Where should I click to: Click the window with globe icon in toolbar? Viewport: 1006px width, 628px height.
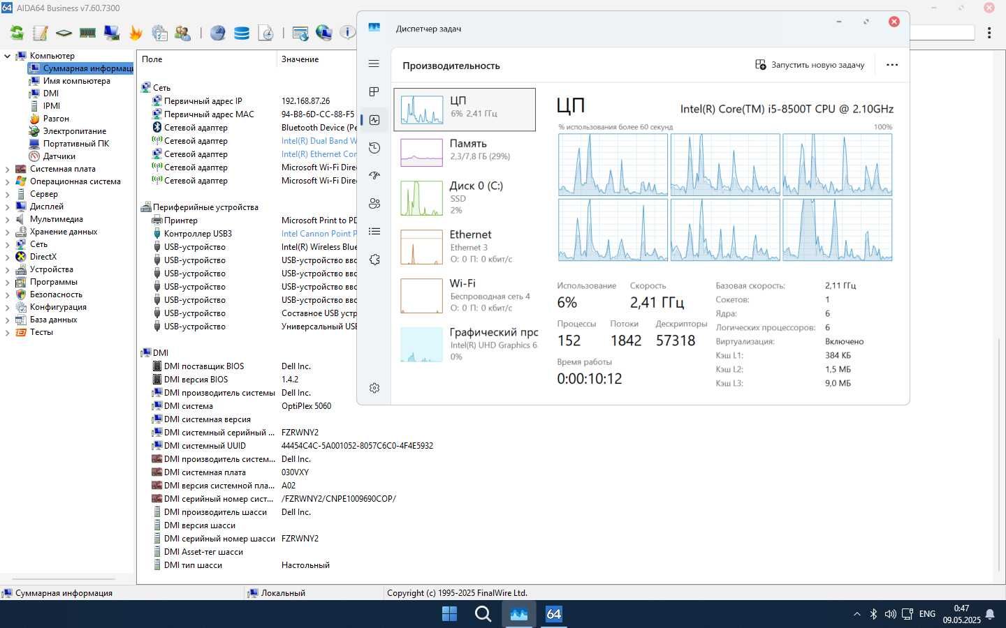[x=300, y=33]
